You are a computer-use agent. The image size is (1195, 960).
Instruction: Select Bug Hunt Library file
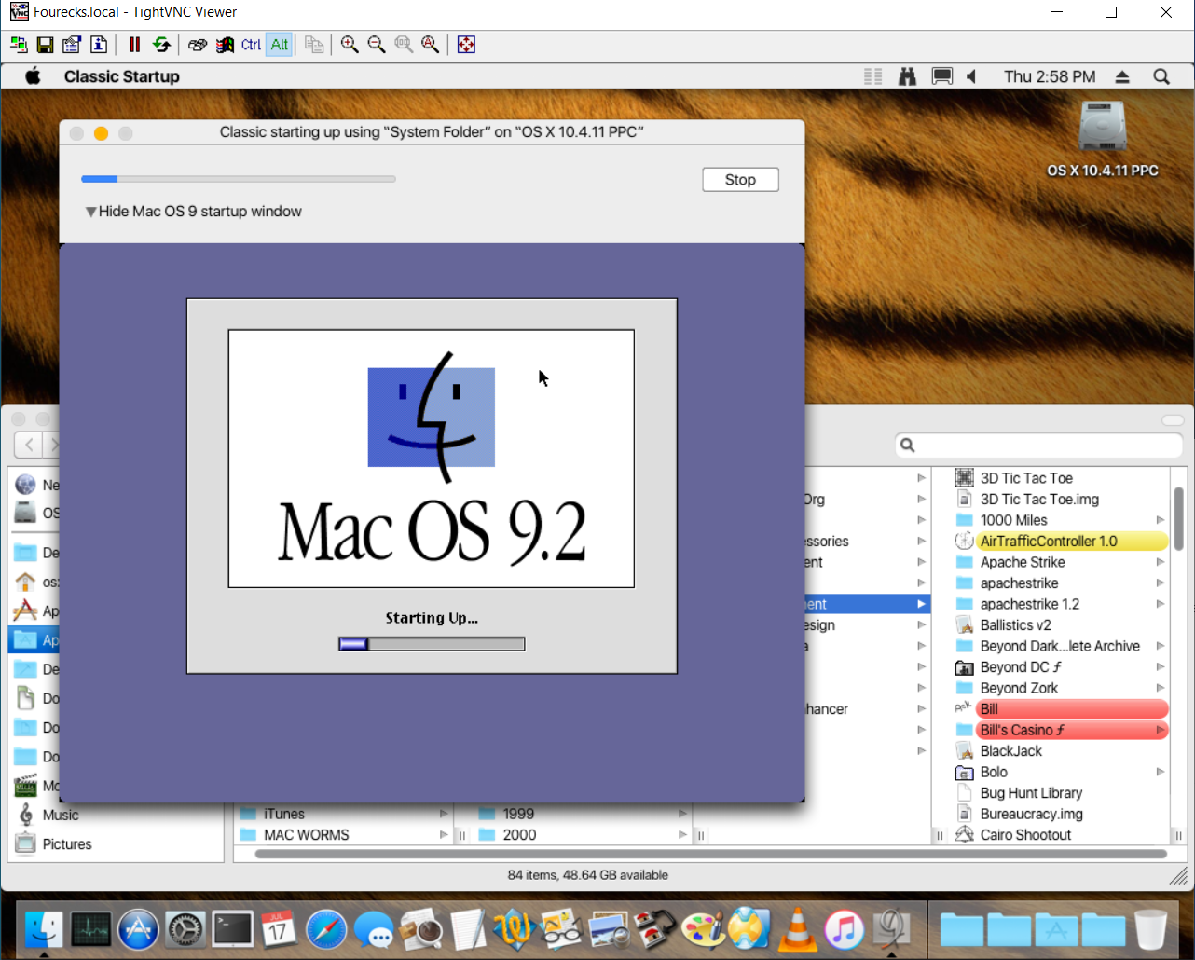[1031, 793]
